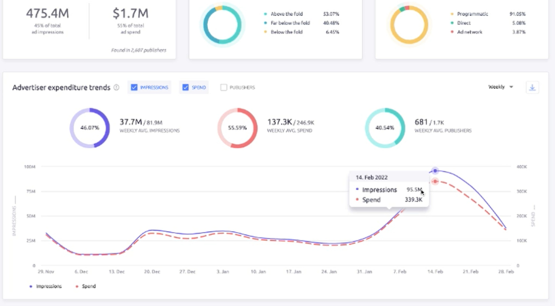Enable the Publishers checkbox
This screenshot has height=306, width=555.
click(223, 87)
